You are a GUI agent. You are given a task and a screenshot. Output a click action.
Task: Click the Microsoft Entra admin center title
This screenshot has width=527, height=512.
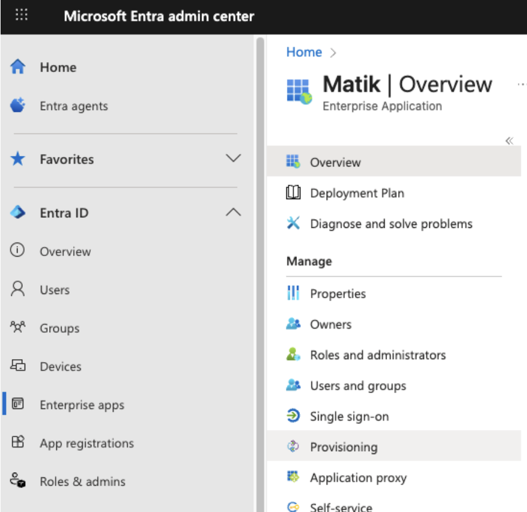159,16
